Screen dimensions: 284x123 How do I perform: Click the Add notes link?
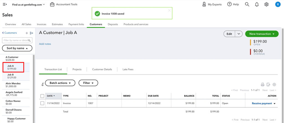point(45,44)
